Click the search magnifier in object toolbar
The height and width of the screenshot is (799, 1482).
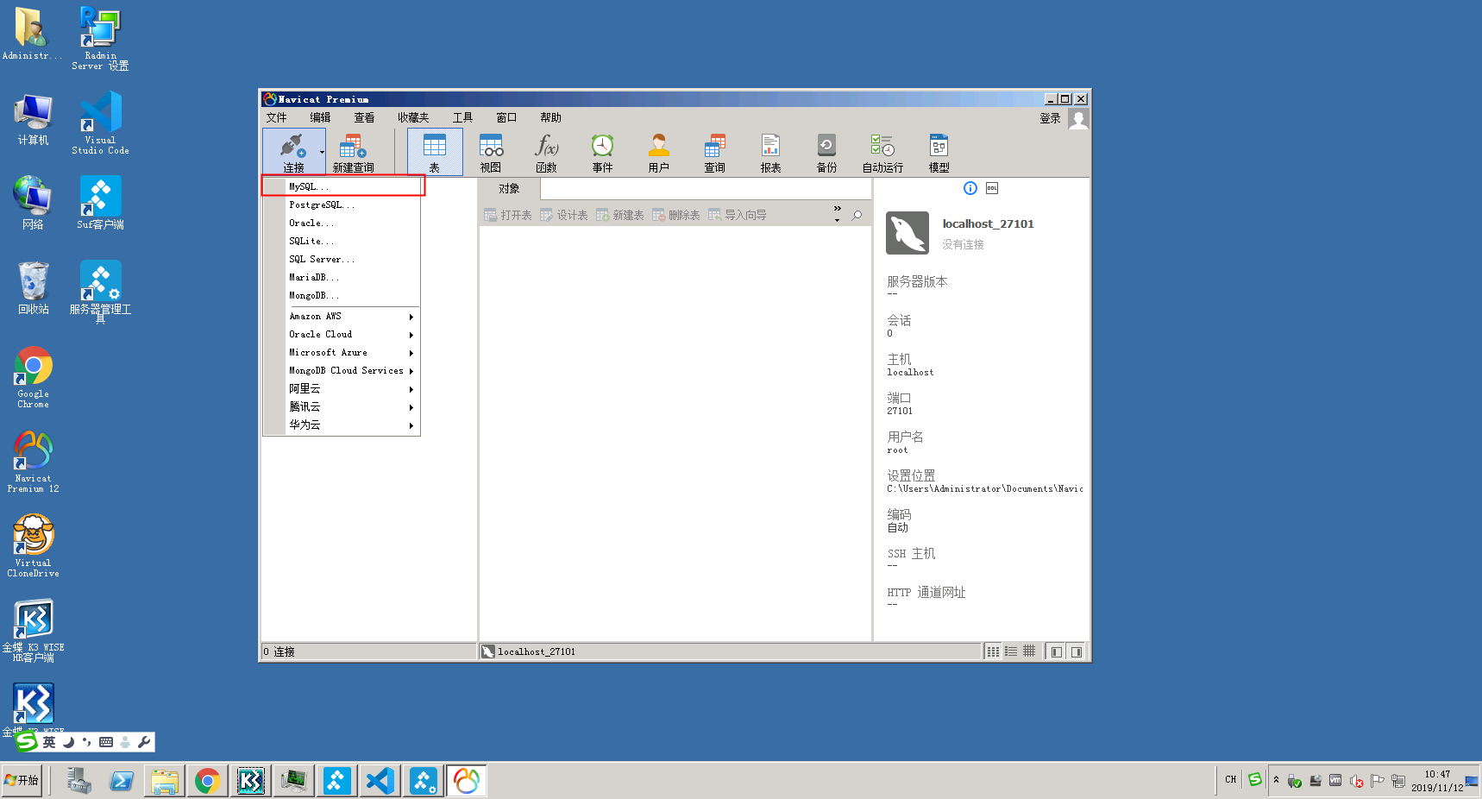point(857,215)
